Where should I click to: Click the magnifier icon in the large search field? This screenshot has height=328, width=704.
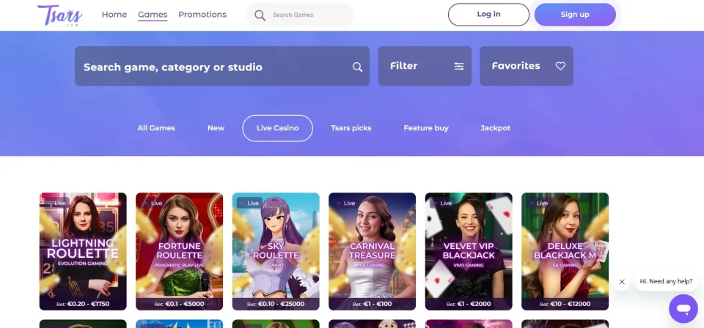[x=357, y=67]
